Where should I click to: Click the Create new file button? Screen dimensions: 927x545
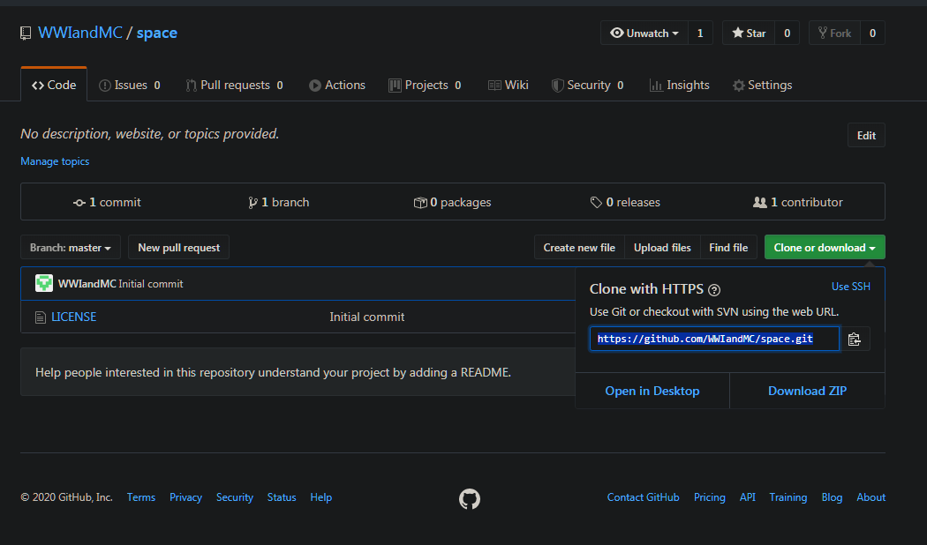[579, 248]
